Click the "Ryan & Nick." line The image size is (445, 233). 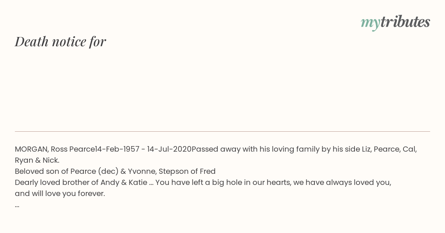tap(37, 160)
